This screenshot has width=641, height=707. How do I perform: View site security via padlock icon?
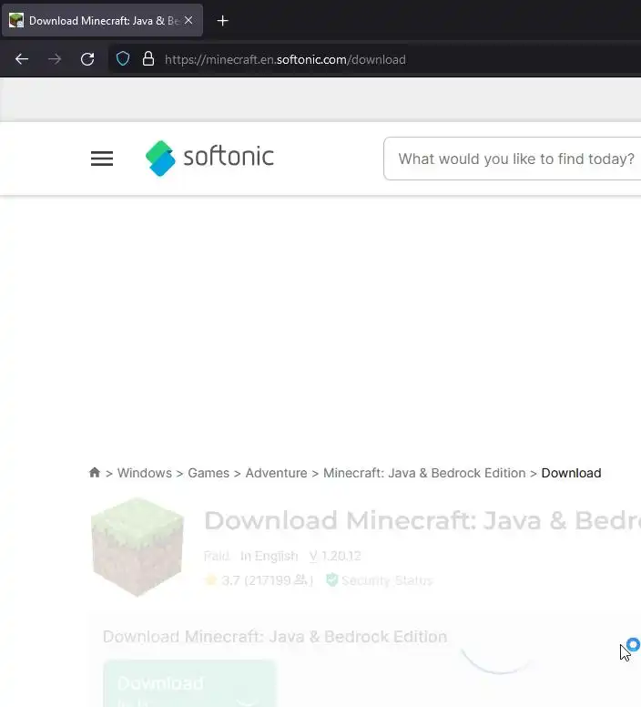(x=148, y=59)
